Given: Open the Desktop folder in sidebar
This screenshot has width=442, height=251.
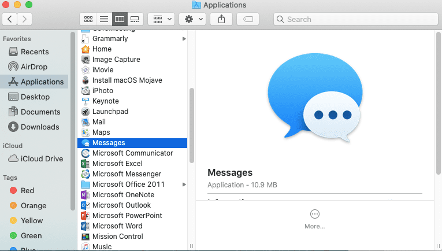Looking at the screenshot, I should 34,97.
